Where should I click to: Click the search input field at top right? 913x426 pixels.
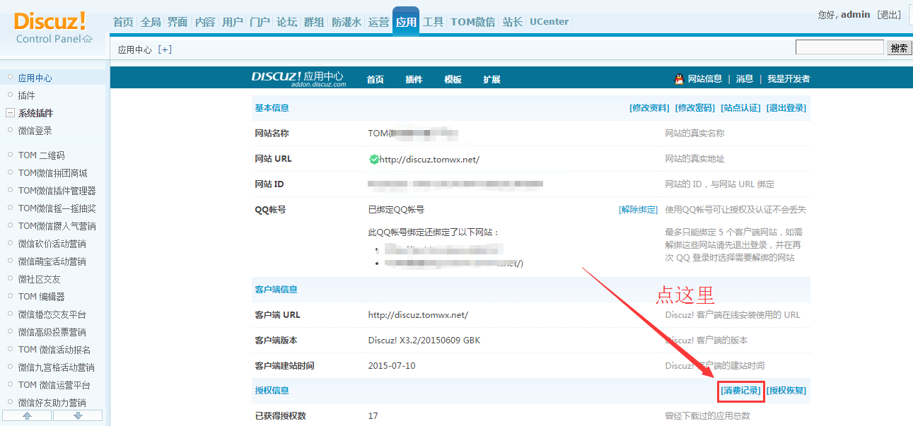[839, 48]
